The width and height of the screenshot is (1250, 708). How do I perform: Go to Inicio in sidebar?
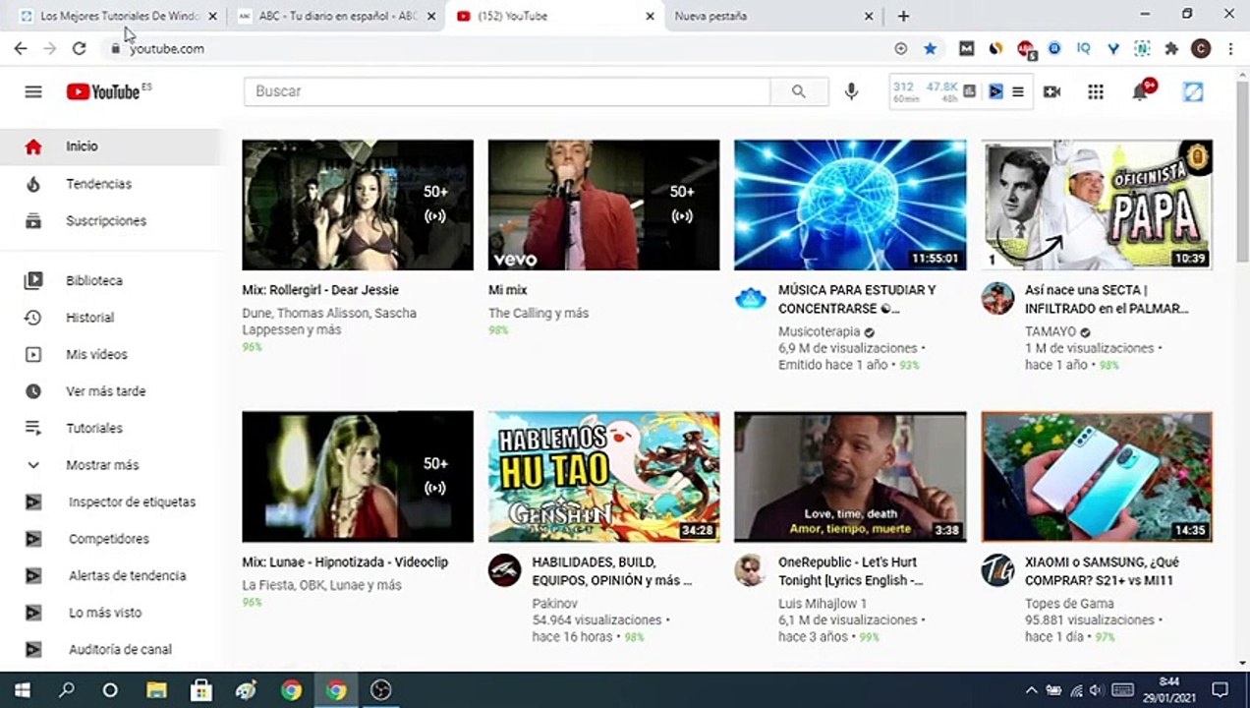click(111, 147)
